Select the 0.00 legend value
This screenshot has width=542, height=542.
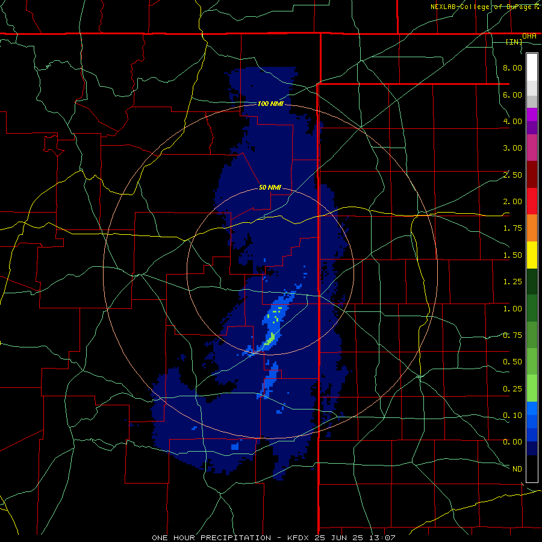(512, 442)
